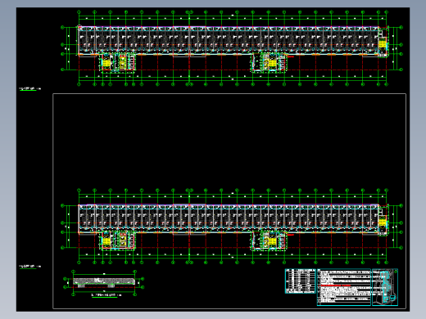Click the upper plan's underlined title label

29,89
